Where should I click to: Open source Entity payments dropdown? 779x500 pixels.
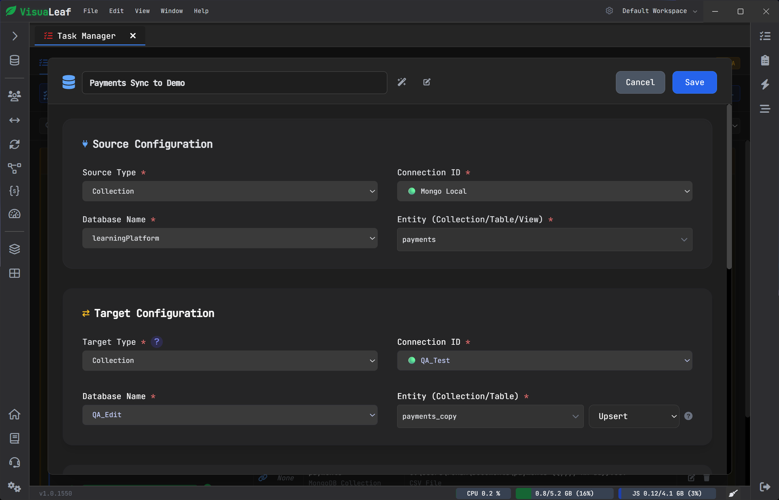pyautogui.click(x=545, y=240)
